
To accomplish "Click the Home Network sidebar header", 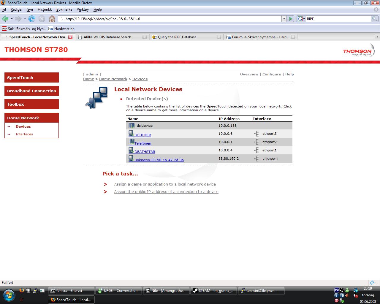I will [31, 118].
